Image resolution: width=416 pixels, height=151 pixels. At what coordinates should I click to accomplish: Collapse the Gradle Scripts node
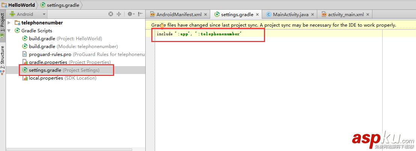tap(9, 31)
